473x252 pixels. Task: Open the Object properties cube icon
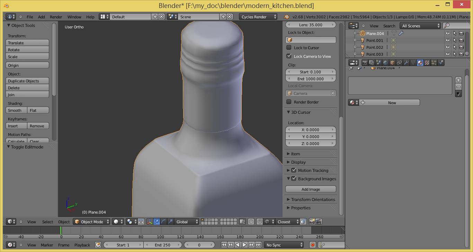click(392, 63)
